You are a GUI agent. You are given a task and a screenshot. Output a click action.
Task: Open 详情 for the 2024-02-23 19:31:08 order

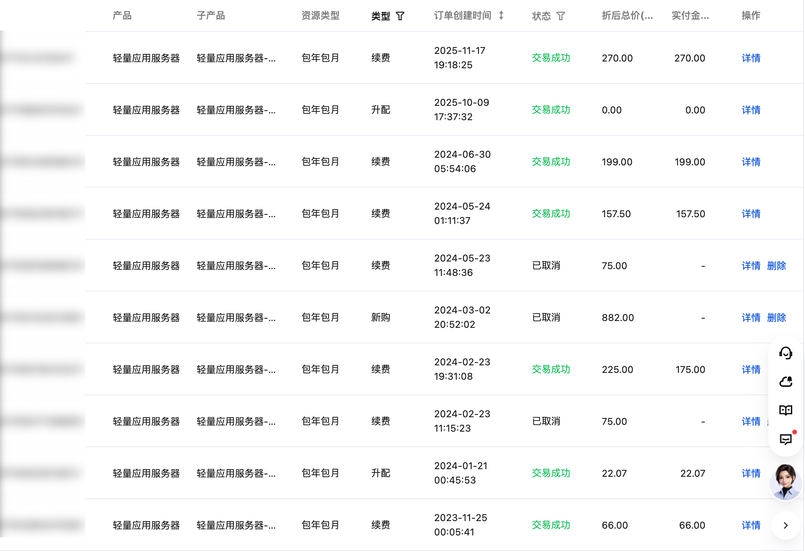(751, 369)
